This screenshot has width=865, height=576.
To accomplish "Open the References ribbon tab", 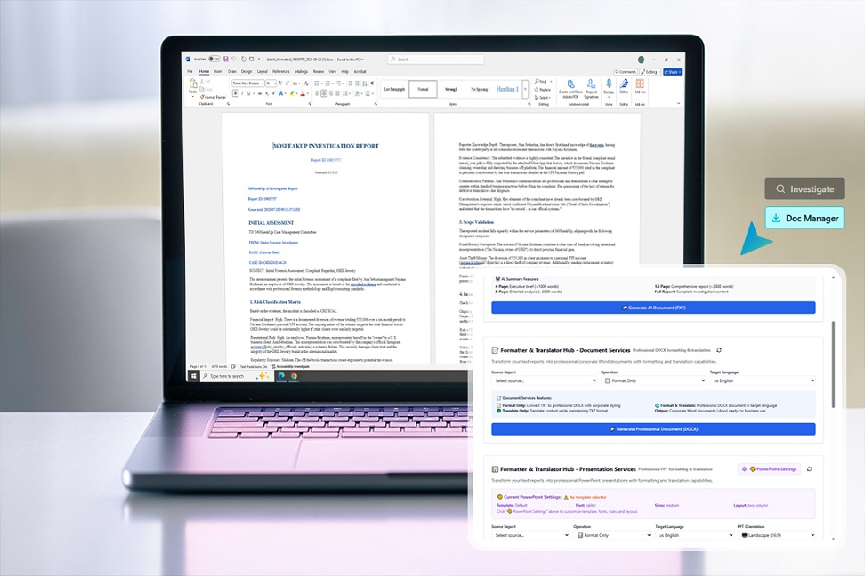I will [x=280, y=71].
